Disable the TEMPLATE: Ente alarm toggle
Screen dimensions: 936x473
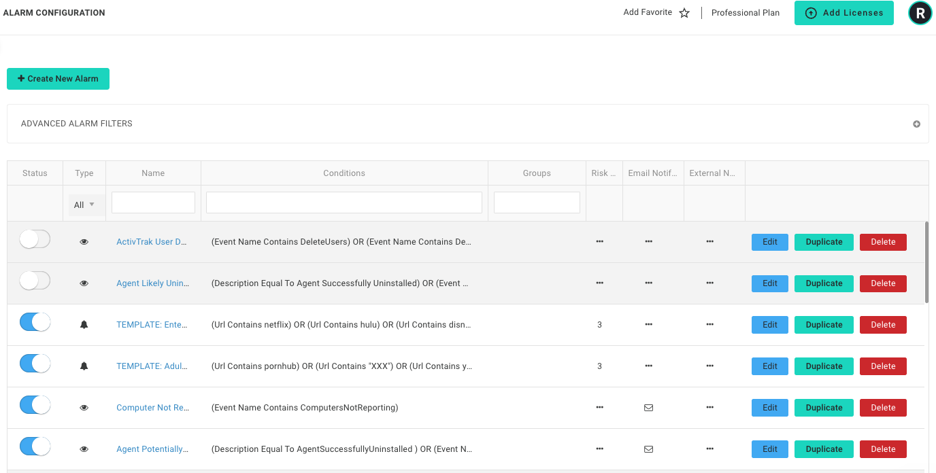[x=35, y=322]
